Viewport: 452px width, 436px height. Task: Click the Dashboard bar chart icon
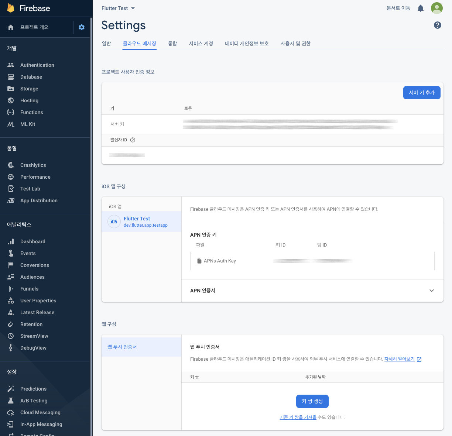tap(11, 241)
